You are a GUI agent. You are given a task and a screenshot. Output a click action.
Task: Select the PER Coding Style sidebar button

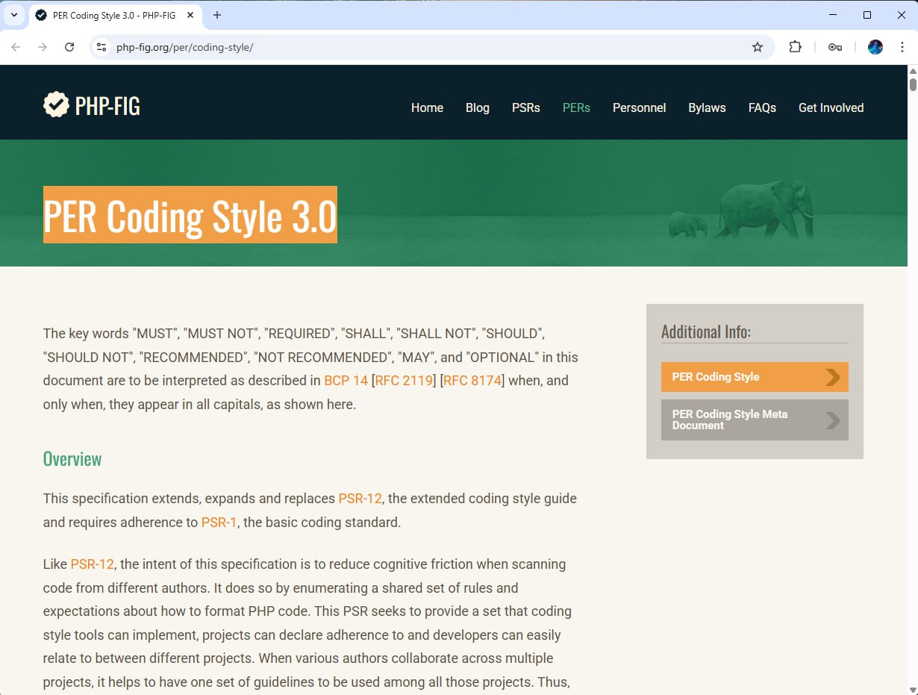pos(755,377)
